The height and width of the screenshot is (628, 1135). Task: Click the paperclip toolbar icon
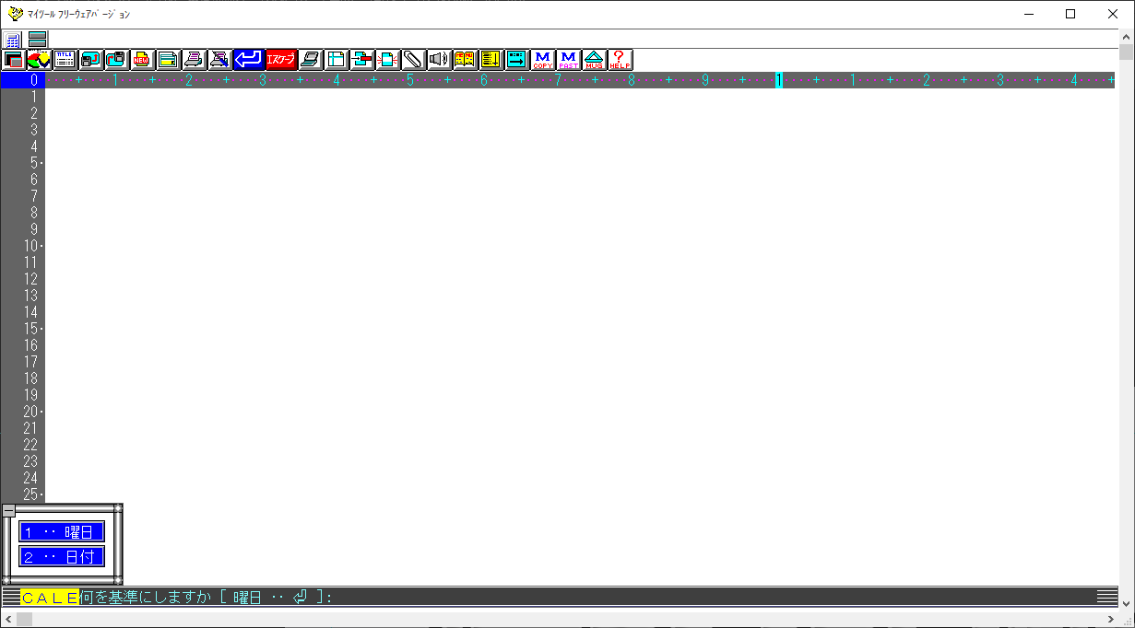click(x=412, y=60)
